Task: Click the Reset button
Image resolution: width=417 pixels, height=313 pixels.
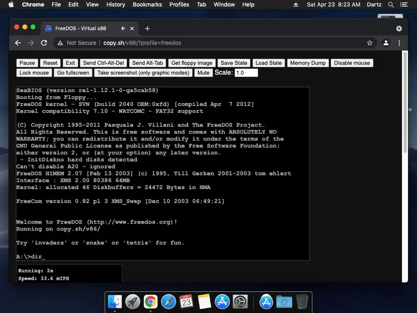Action: (x=50, y=63)
